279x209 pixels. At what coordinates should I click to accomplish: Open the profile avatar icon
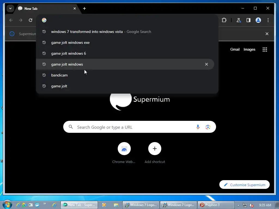258,20
